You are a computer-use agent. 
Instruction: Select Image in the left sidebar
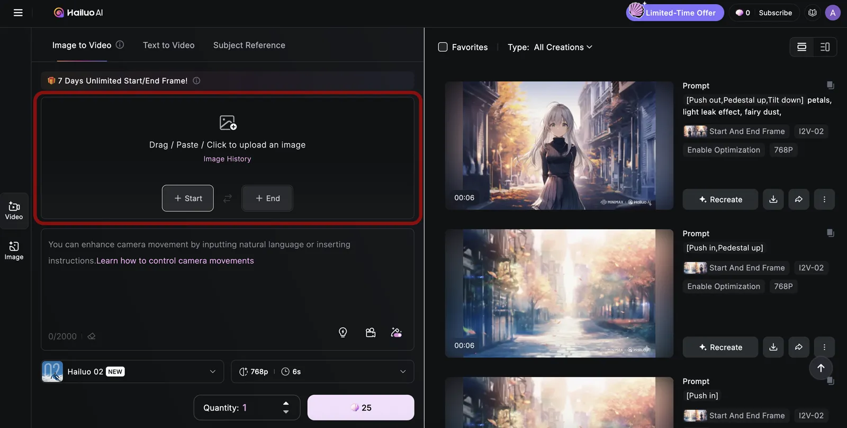14,251
